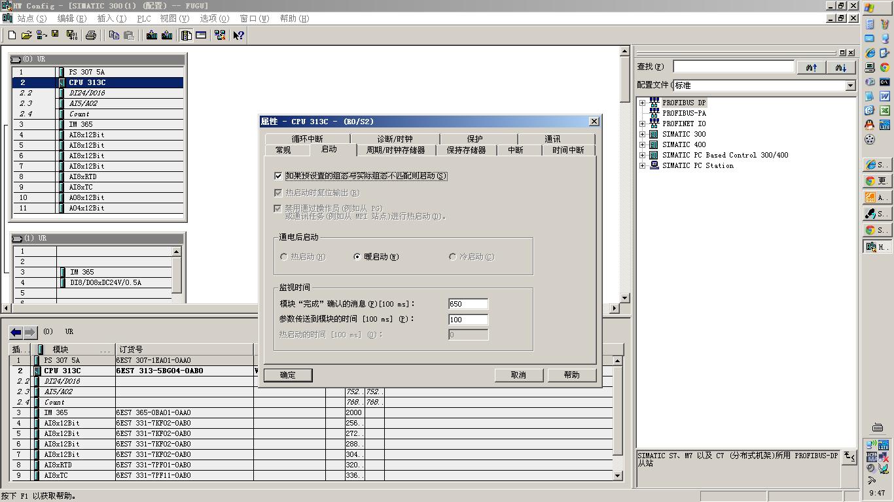This screenshot has width=894, height=502.
Task: Click the Download to Module toolbar icon
Action: pyautogui.click(x=152, y=35)
